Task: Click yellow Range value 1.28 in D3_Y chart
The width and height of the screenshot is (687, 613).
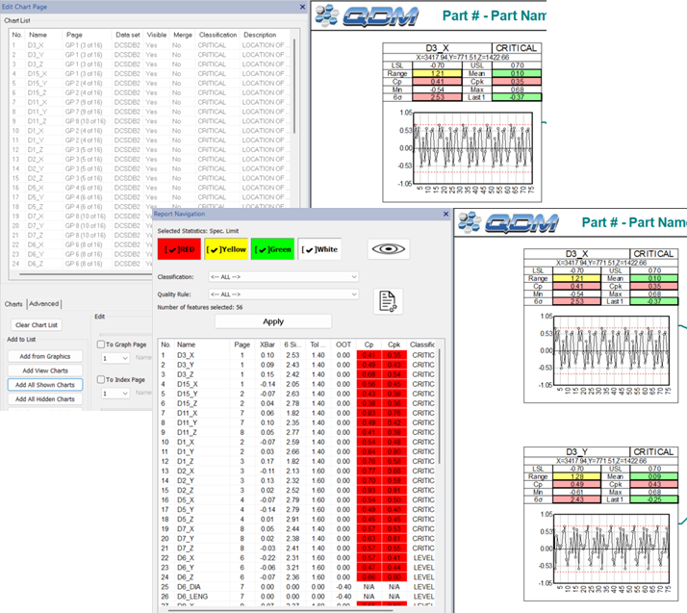Action: [x=576, y=476]
